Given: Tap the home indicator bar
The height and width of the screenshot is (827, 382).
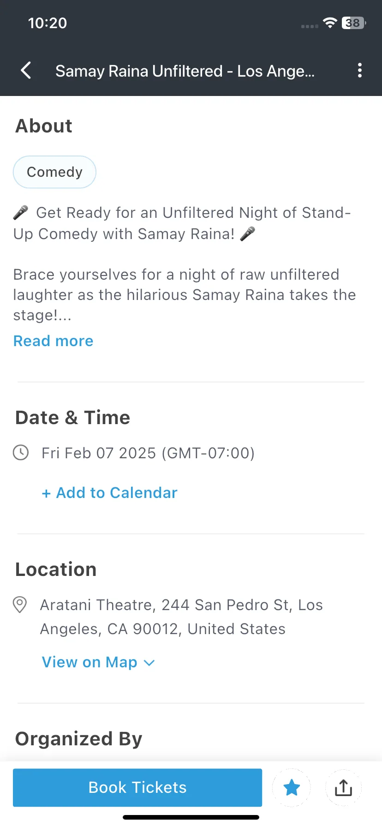Looking at the screenshot, I should (x=191, y=817).
